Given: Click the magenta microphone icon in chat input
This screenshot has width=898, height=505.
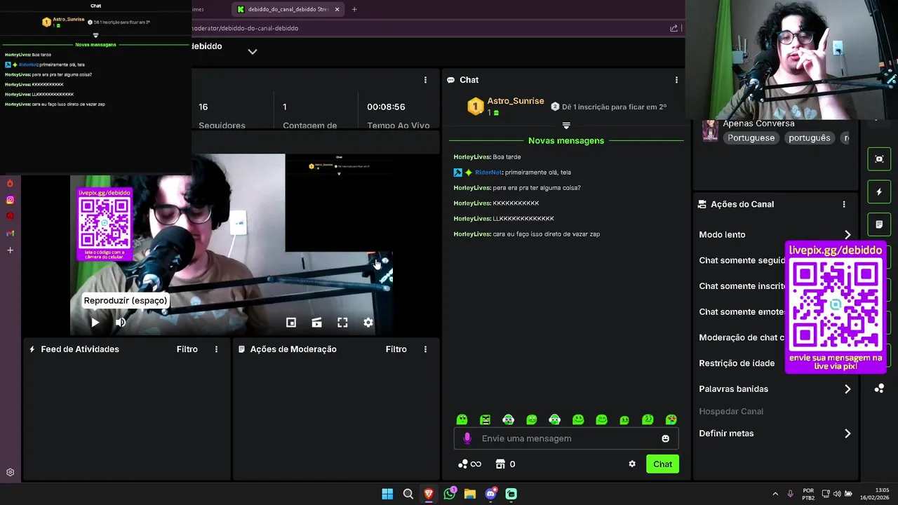Looking at the screenshot, I should pos(467,438).
